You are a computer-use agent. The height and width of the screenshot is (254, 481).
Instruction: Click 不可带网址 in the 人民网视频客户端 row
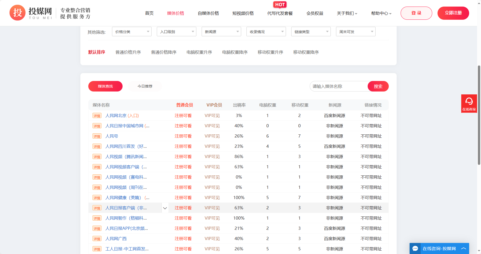pos(371,167)
